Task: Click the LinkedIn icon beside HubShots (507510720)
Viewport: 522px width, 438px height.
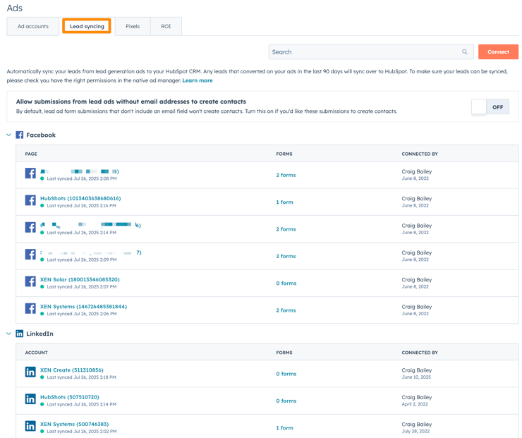Action: point(30,399)
